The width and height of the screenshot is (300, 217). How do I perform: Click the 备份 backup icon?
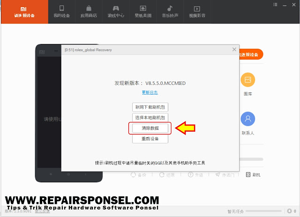click(138, 175)
